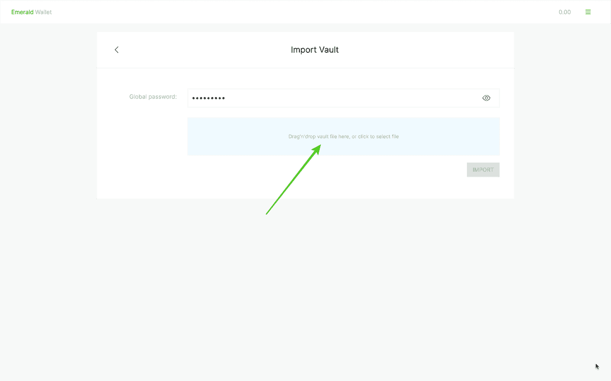The width and height of the screenshot is (611, 381).
Task: Click the gray "Wallet" word in the logo
Action: point(43,12)
